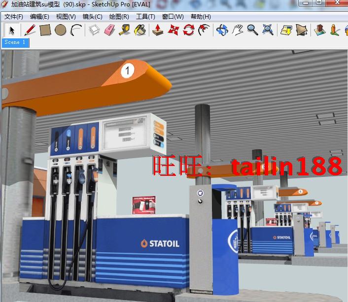Open the 窗口(W) menu
348x302 pixels.
click(173, 17)
